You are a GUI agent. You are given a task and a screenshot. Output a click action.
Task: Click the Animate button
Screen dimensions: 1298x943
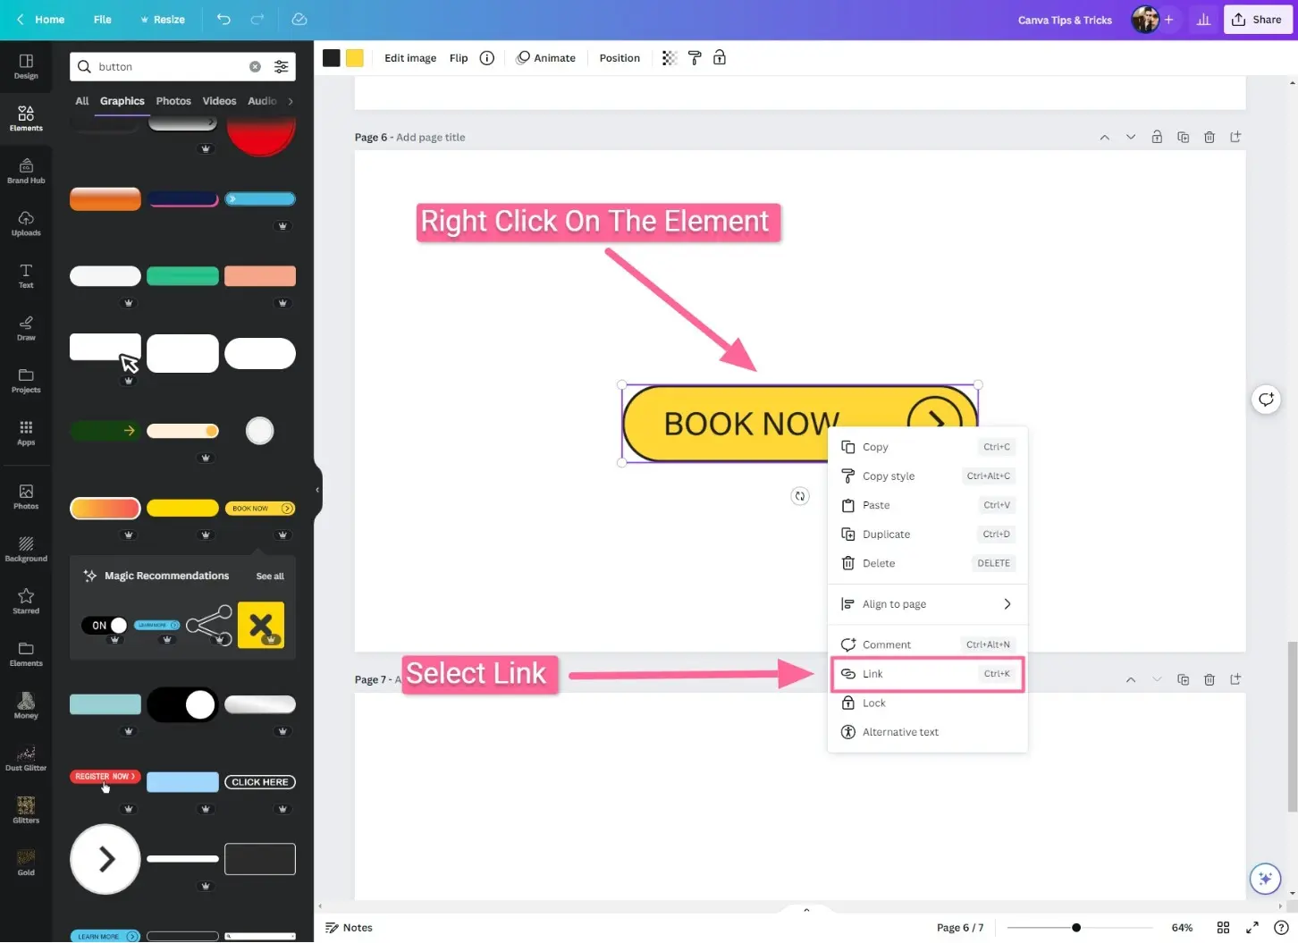pos(546,58)
